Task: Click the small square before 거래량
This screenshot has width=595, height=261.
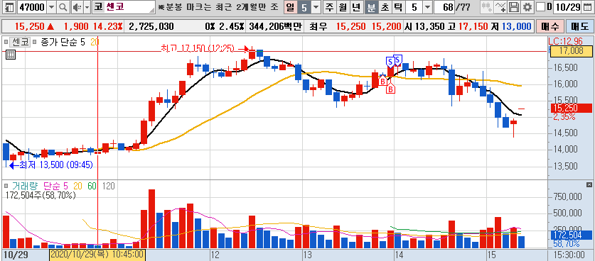Action: pos(6,186)
